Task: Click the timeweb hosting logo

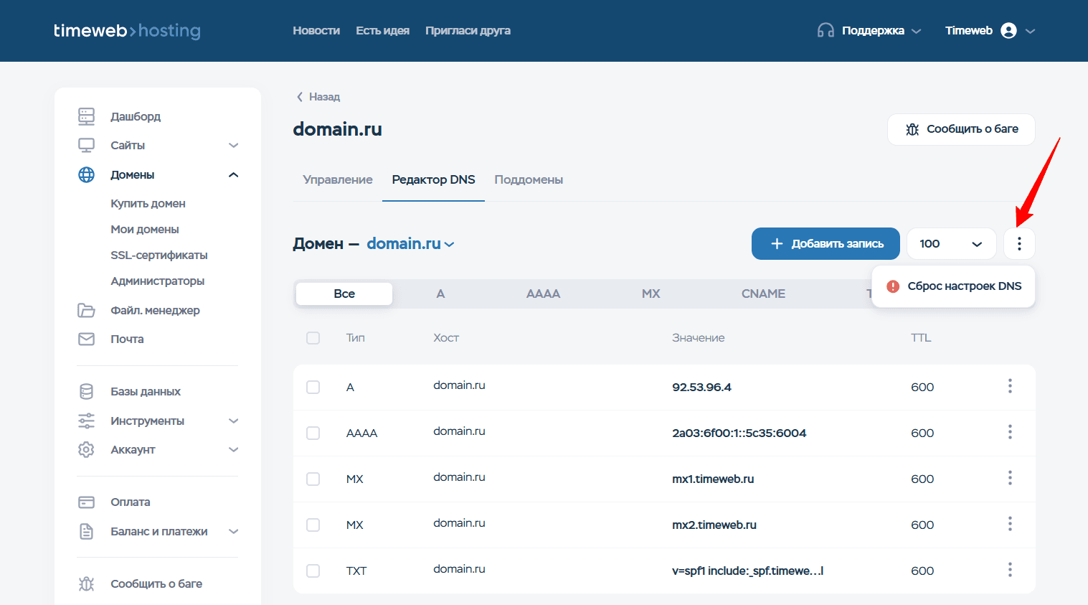Action: click(x=127, y=30)
